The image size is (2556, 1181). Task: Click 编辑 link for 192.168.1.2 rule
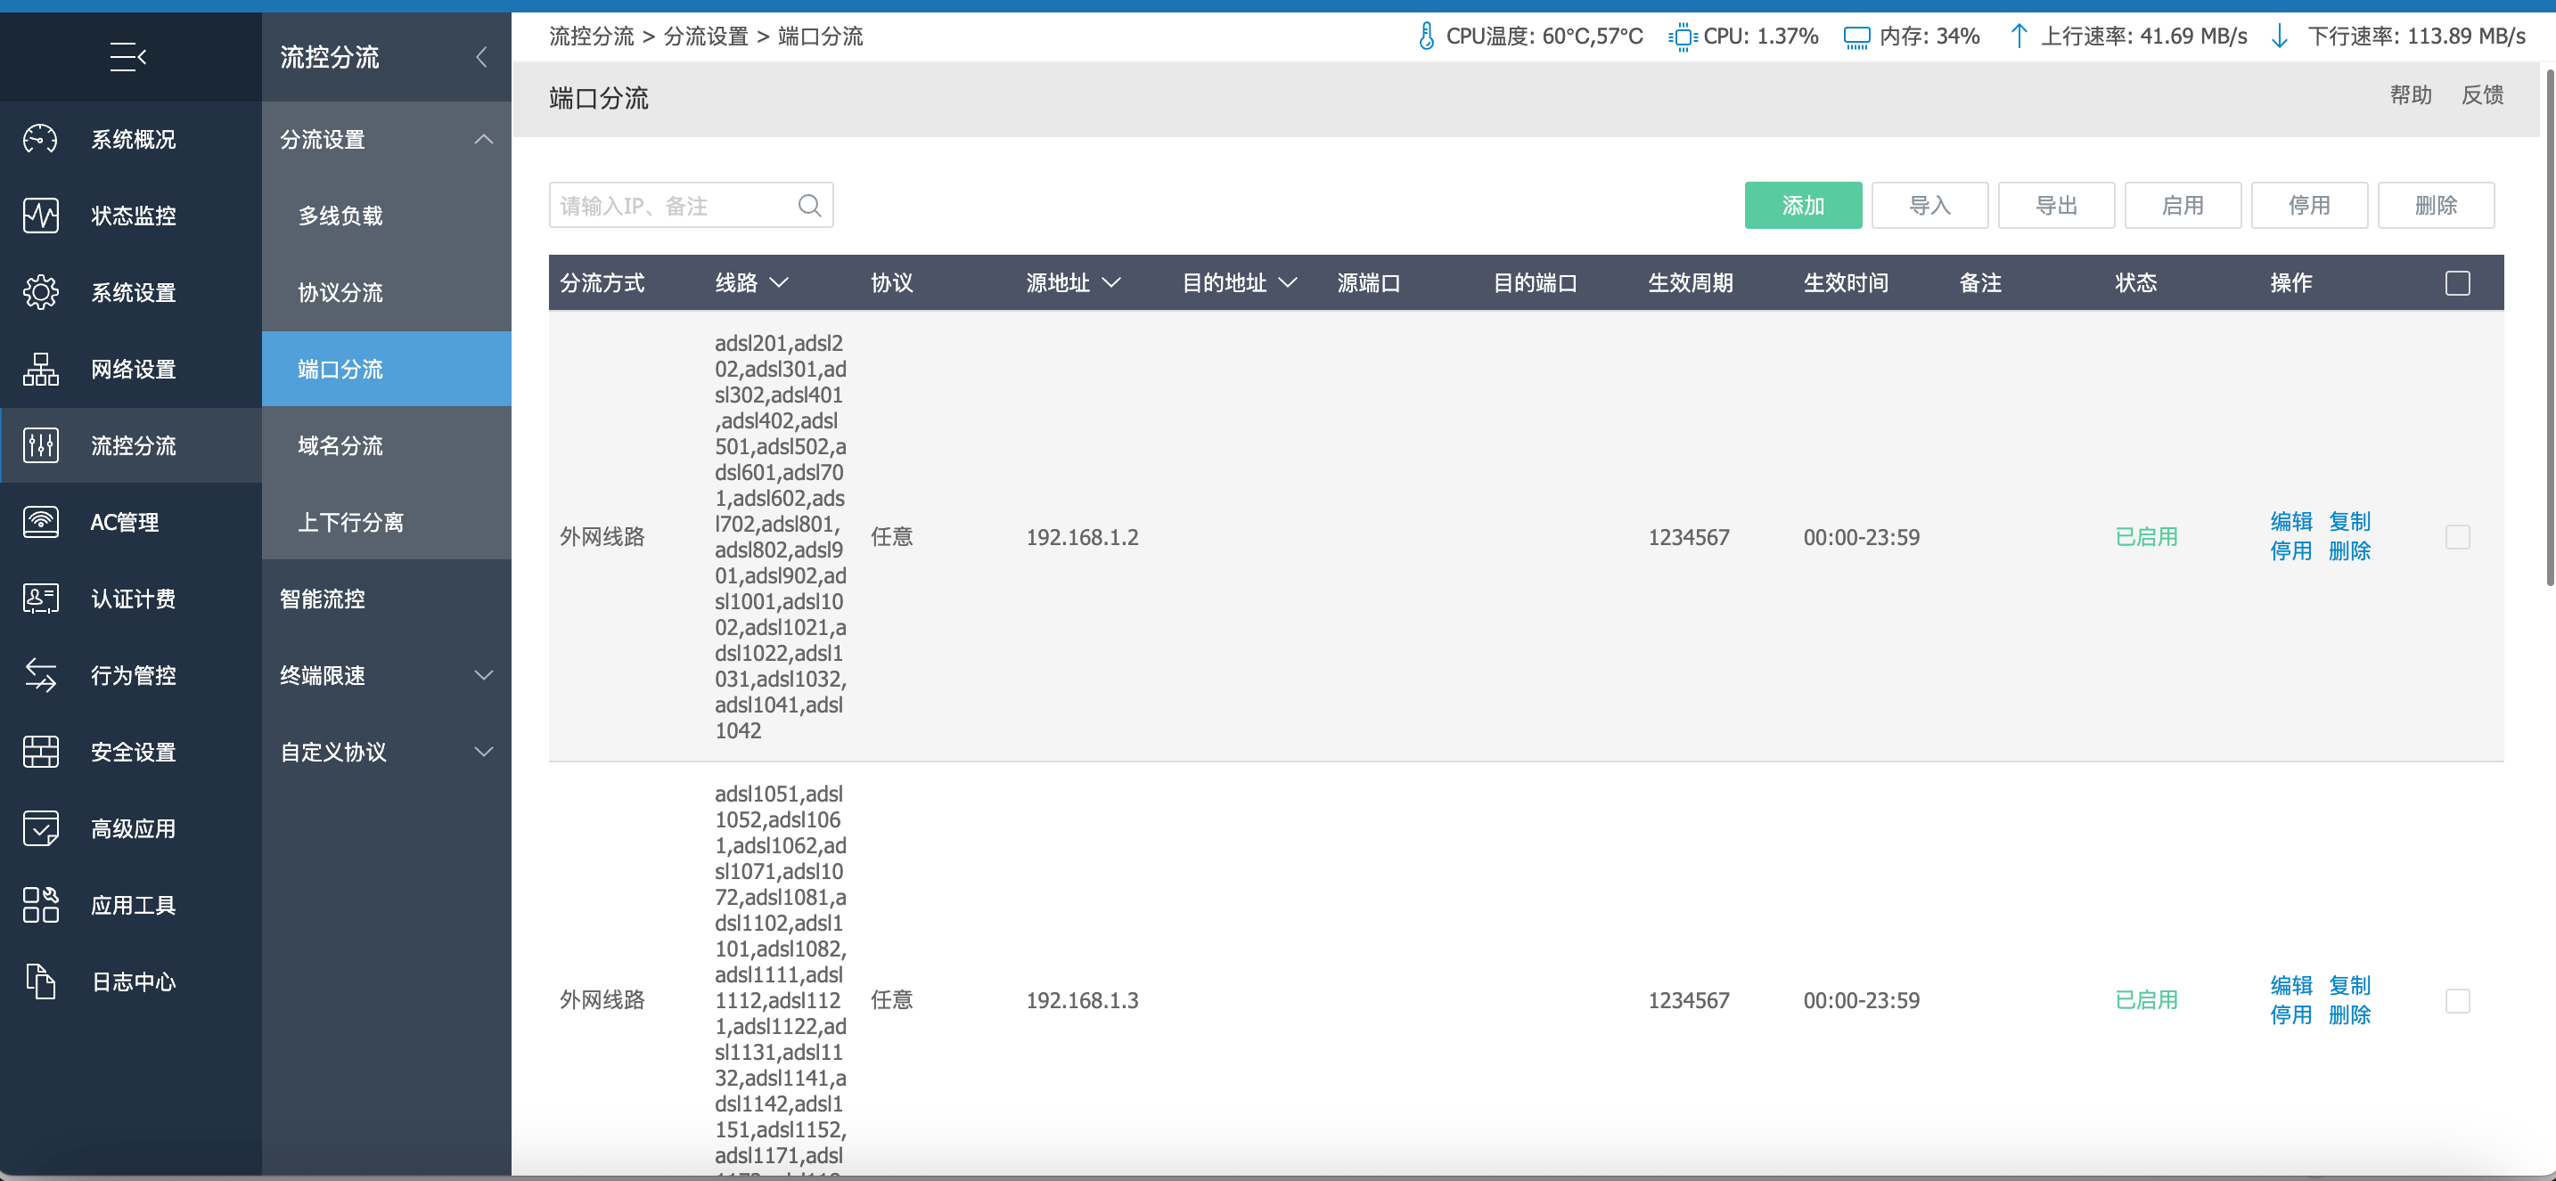(x=2290, y=522)
